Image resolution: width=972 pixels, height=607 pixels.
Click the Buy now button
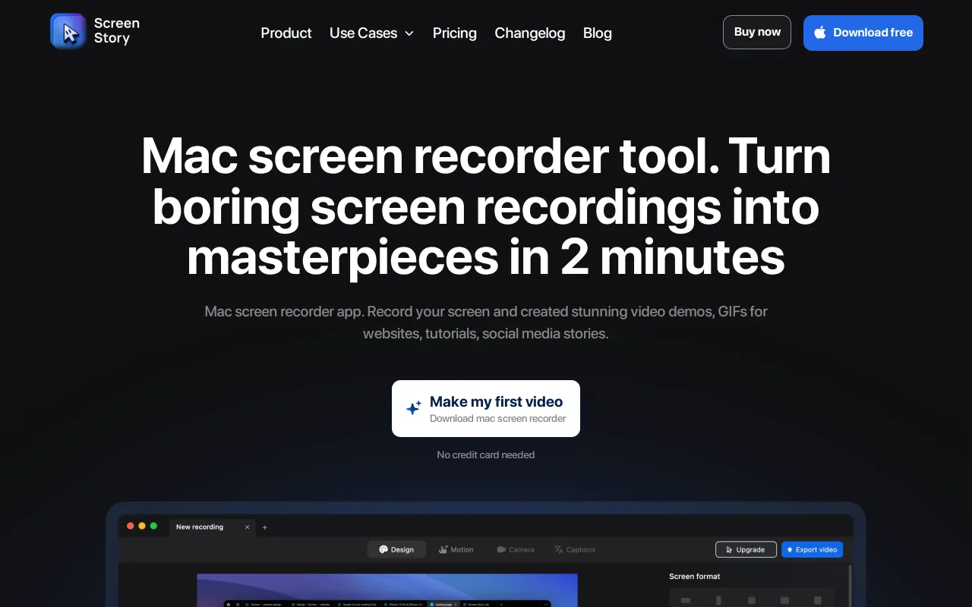[757, 32]
